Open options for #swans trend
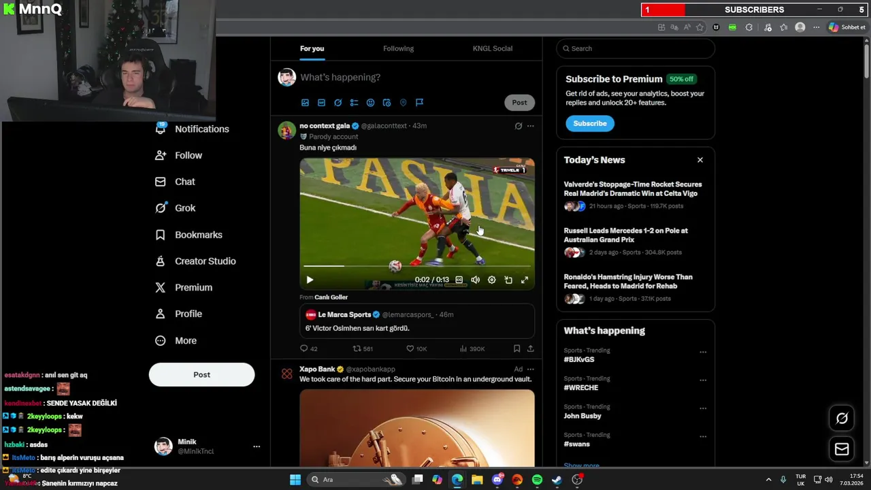The image size is (871, 490). point(703,436)
